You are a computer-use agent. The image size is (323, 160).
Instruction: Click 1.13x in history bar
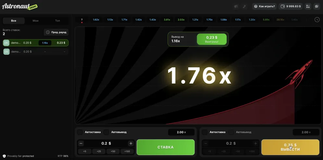click(110, 20)
